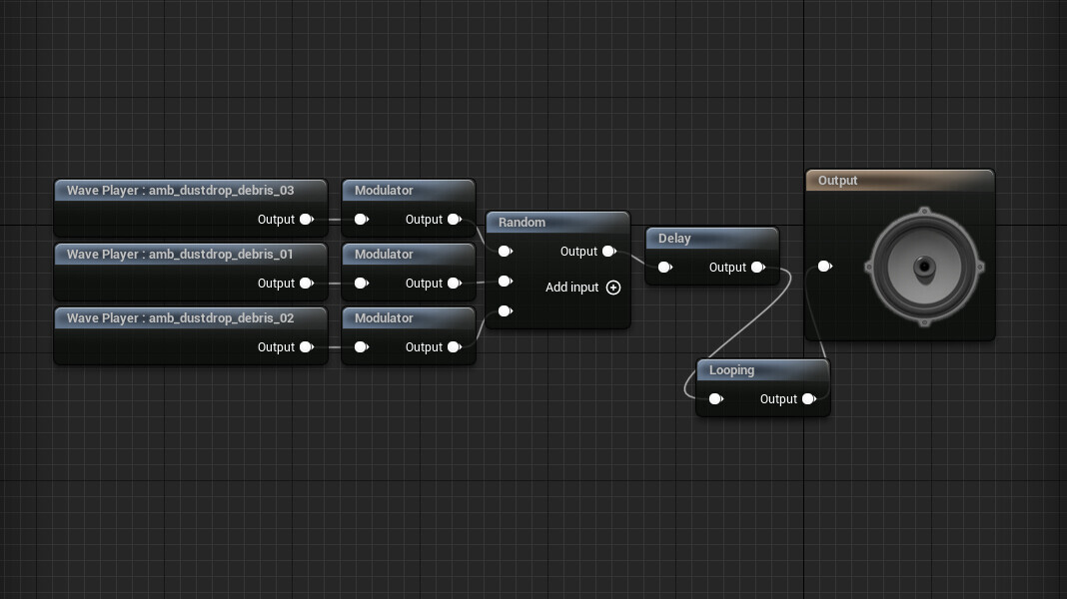This screenshot has height=599, width=1067.
Task: Click output pin of Wave Player debris_01
Action: click(307, 284)
